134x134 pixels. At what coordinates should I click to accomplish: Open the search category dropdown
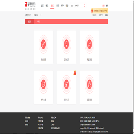pyautogui.click(x=72, y=6)
